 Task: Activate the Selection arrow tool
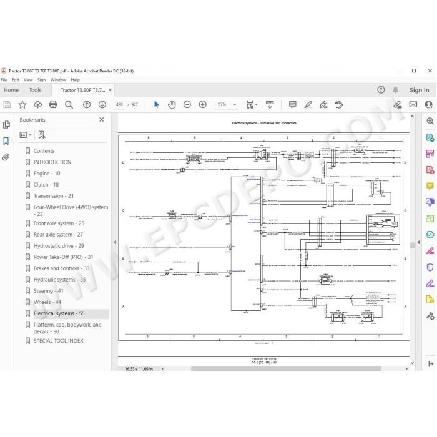[156, 104]
